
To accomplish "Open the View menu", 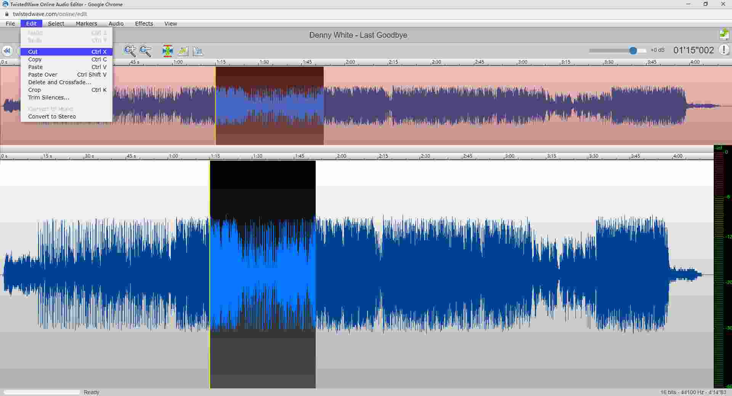I will [170, 24].
